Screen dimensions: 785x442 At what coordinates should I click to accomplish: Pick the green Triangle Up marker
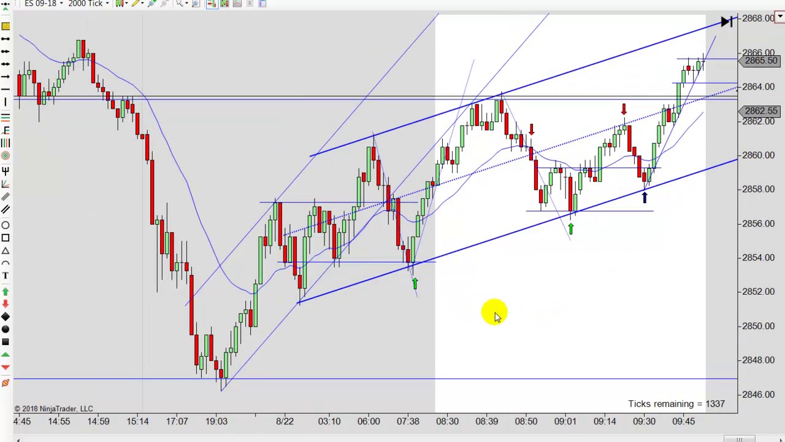(x=6, y=355)
